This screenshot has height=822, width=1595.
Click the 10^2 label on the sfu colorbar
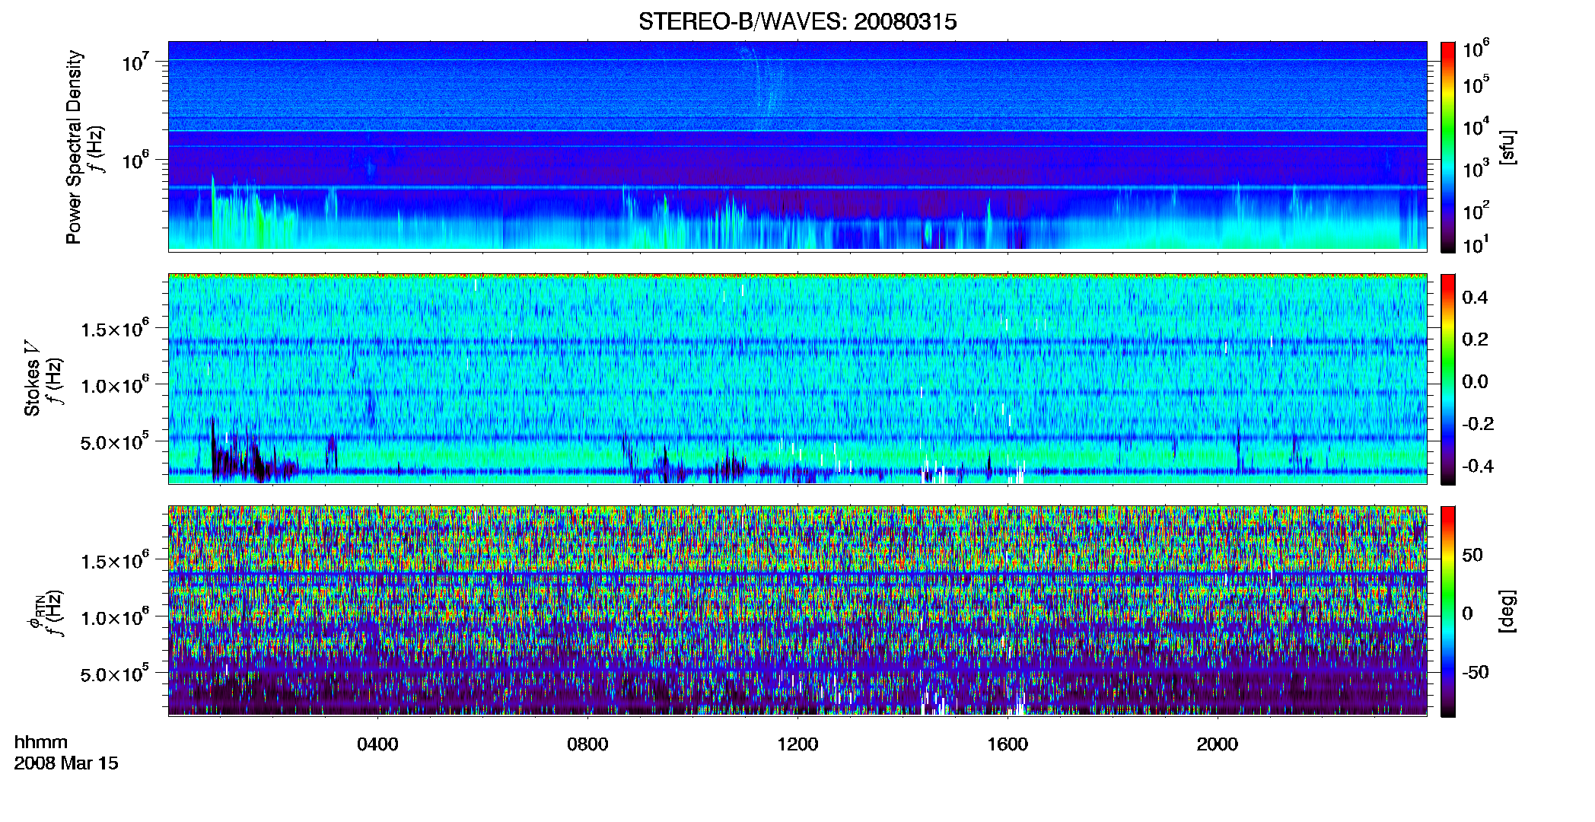click(x=1476, y=211)
